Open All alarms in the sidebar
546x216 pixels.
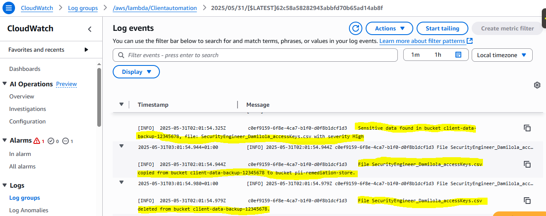point(23,166)
